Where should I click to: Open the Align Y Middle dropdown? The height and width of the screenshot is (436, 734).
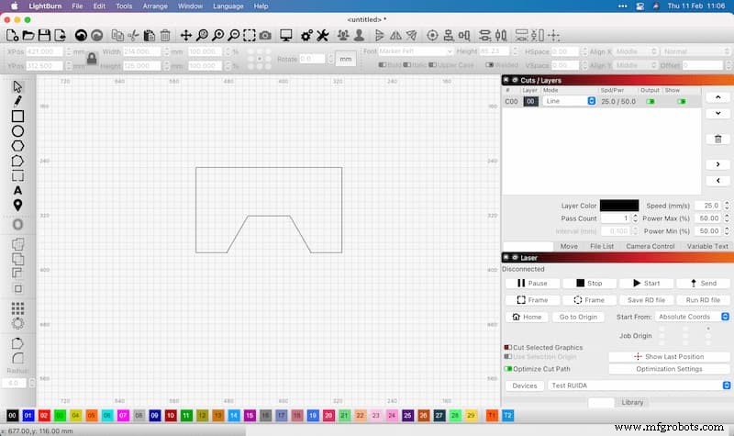click(x=636, y=65)
